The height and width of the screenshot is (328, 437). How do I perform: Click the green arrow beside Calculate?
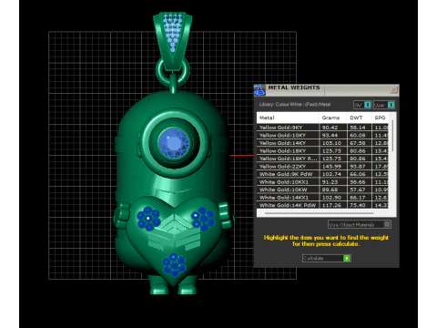click(347, 258)
